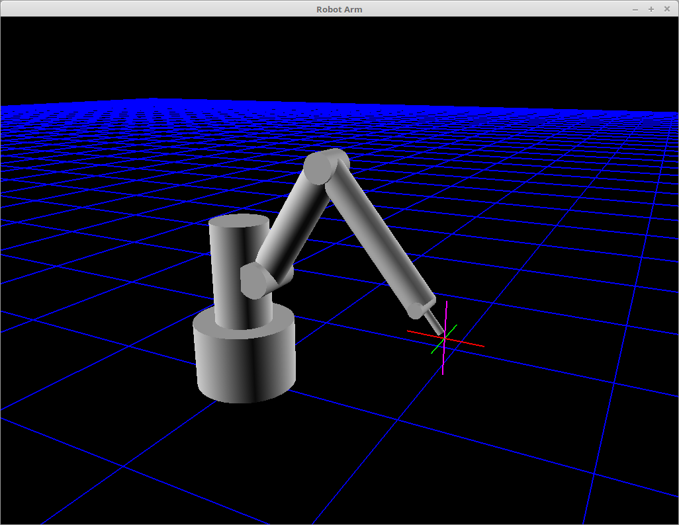Click the Robot Arm title bar text
This screenshot has height=525, width=679.
tap(339, 9)
